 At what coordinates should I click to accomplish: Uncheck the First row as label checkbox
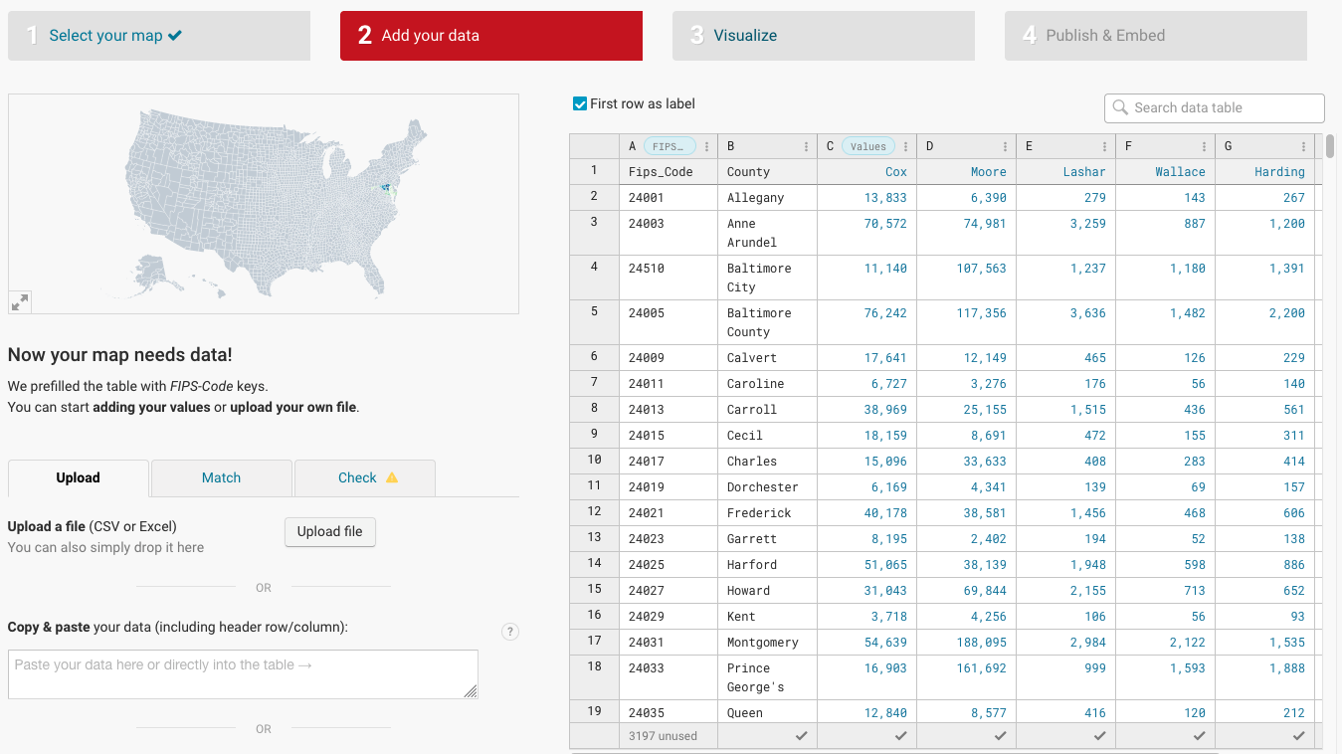click(x=578, y=103)
